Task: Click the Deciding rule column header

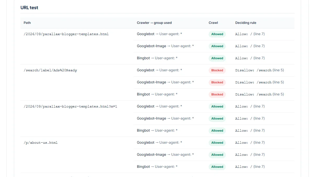Action: click(x=246, y=23)
